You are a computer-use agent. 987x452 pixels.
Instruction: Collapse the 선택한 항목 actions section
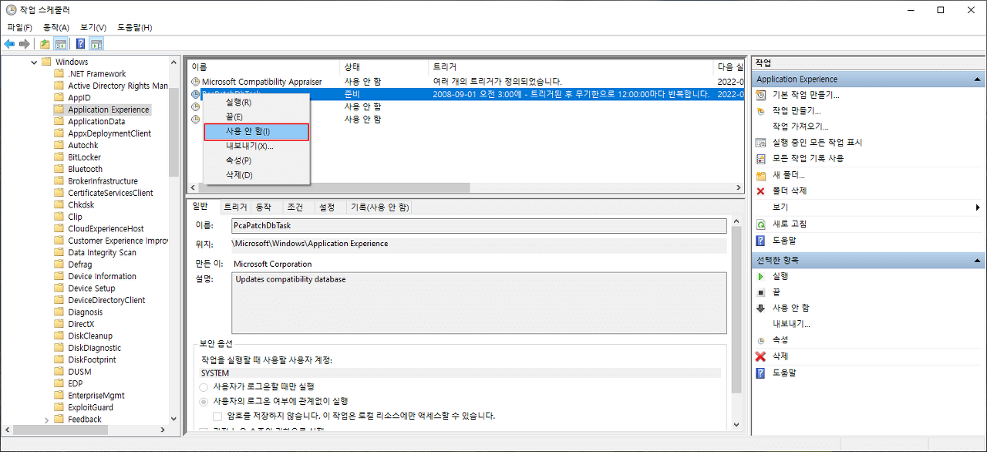979,260
